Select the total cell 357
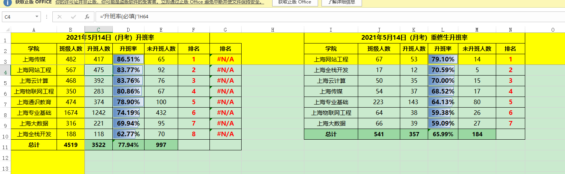Screen dimensions: 565x174 point(414,134)
